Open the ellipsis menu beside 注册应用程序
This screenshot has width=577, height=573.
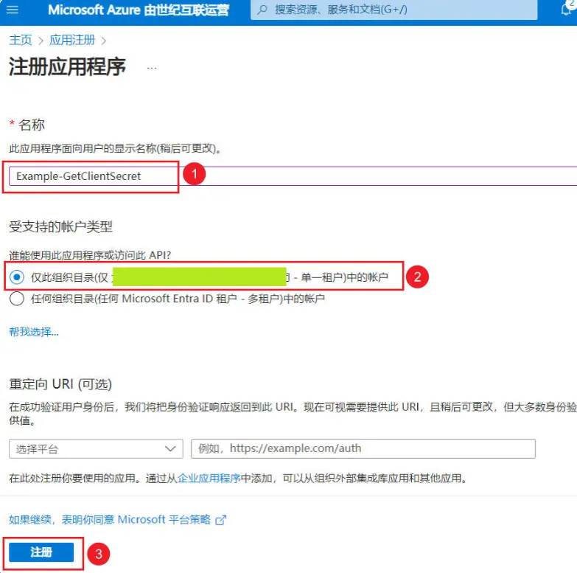click(x=152, y=67)
